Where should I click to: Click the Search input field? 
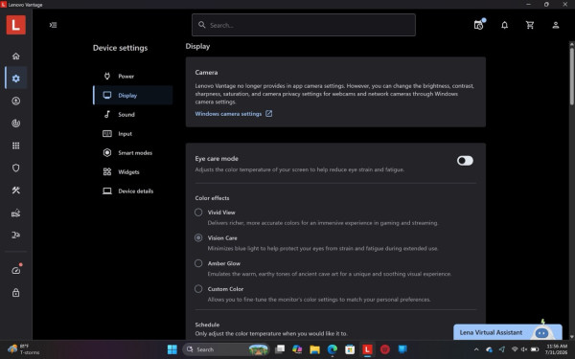pyautogui.click(x=304, y=25)
